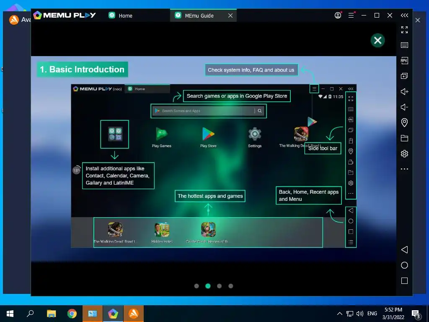Go to first guide page dot

pyautogui.click(x=196, y=286)
